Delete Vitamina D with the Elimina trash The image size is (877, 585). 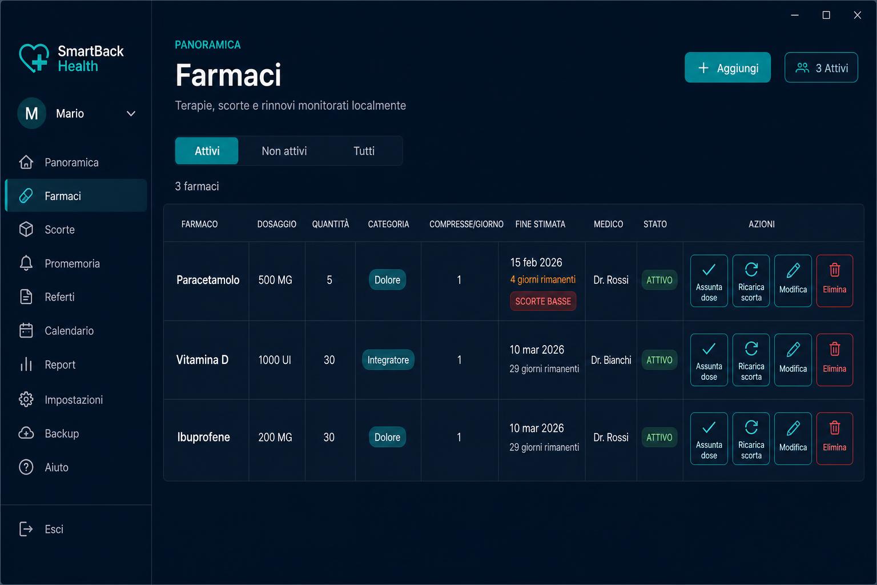835,360
